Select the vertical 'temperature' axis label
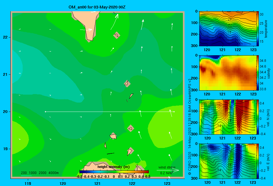 click(266, 29)
